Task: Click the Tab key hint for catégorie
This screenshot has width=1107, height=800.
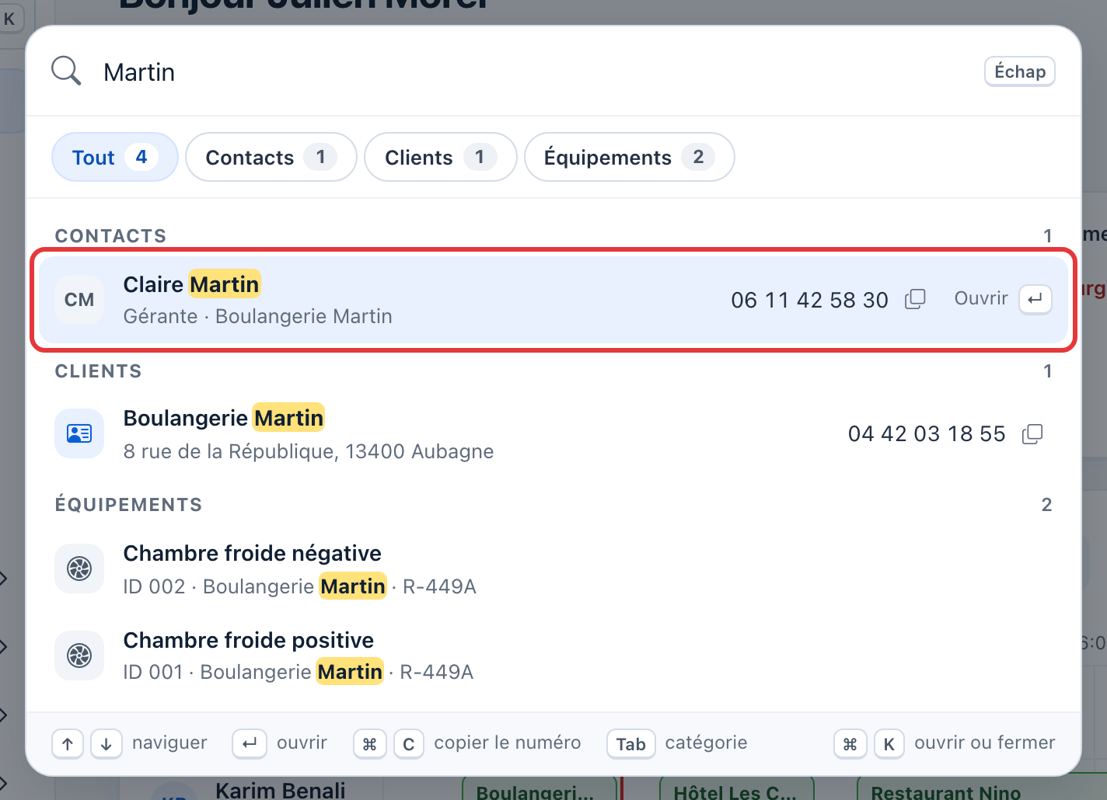Action: tap(631, 744)
